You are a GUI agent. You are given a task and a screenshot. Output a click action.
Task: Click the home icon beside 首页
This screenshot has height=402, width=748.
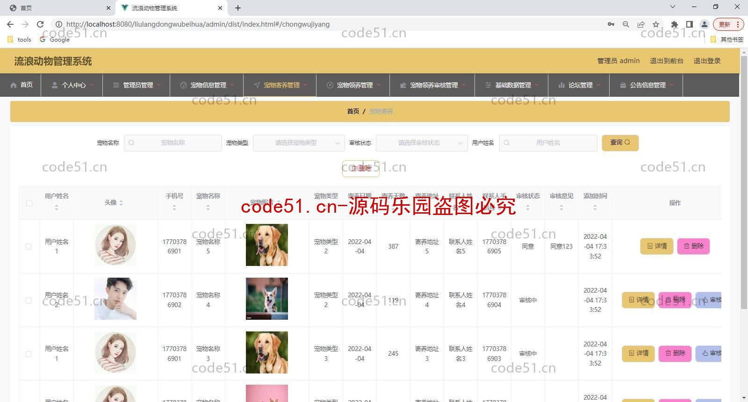[14, 85]
